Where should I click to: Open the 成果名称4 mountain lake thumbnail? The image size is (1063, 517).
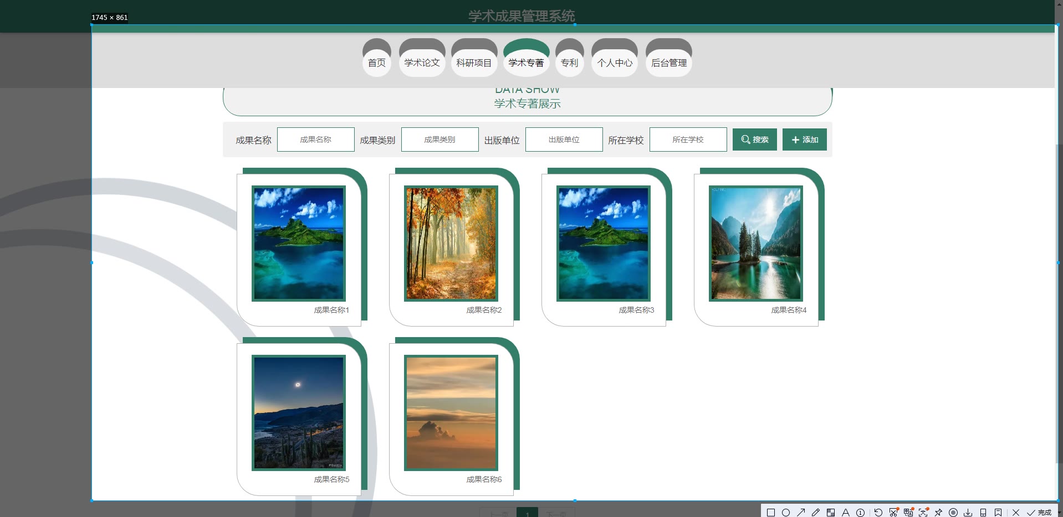pyautogui.click(x=756, y=244)
